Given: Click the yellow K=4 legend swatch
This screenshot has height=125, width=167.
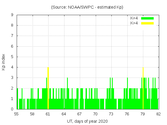Looking at the screenshot, I should 147,23.
